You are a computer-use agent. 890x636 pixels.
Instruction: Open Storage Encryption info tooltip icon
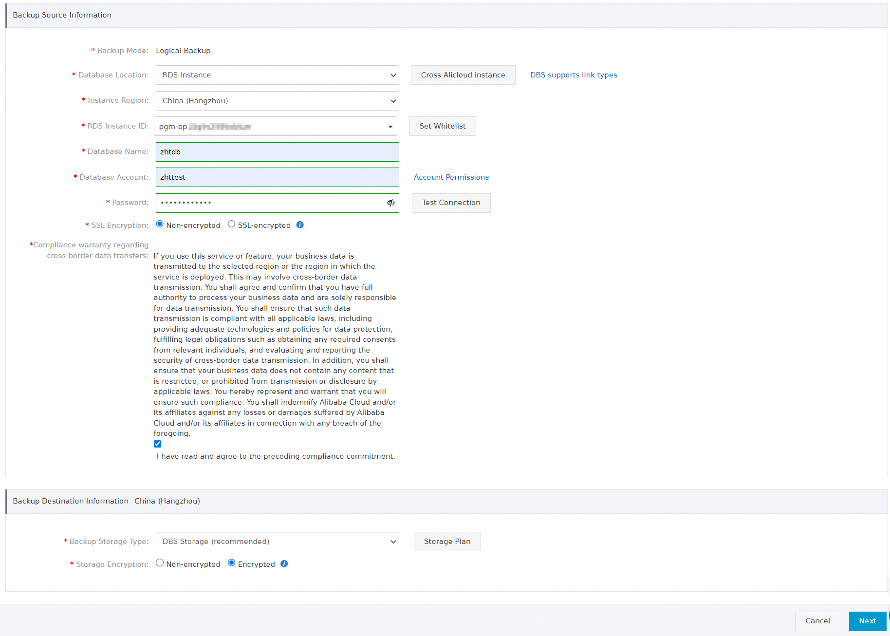coord(284,564)
